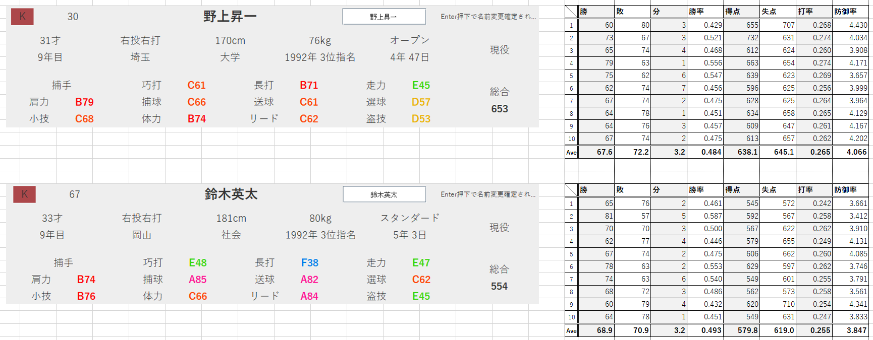
Task: Select the lower table average wins 68.9
Action: point(596,330)
